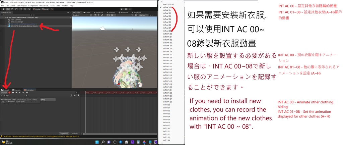Image resolution: width=343 pixels, height=145 pixels.
Task: Expand SELESTIA (Animation Editing ONLY) object
Action: coord(7,26)
